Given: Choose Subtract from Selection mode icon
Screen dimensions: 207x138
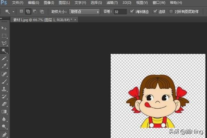Looking at the screenshot, I should (x=35, y=11).
